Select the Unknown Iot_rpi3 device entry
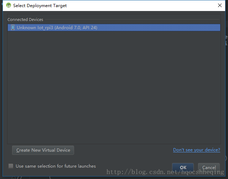This screenshot has height=179, width=228. 114,28
